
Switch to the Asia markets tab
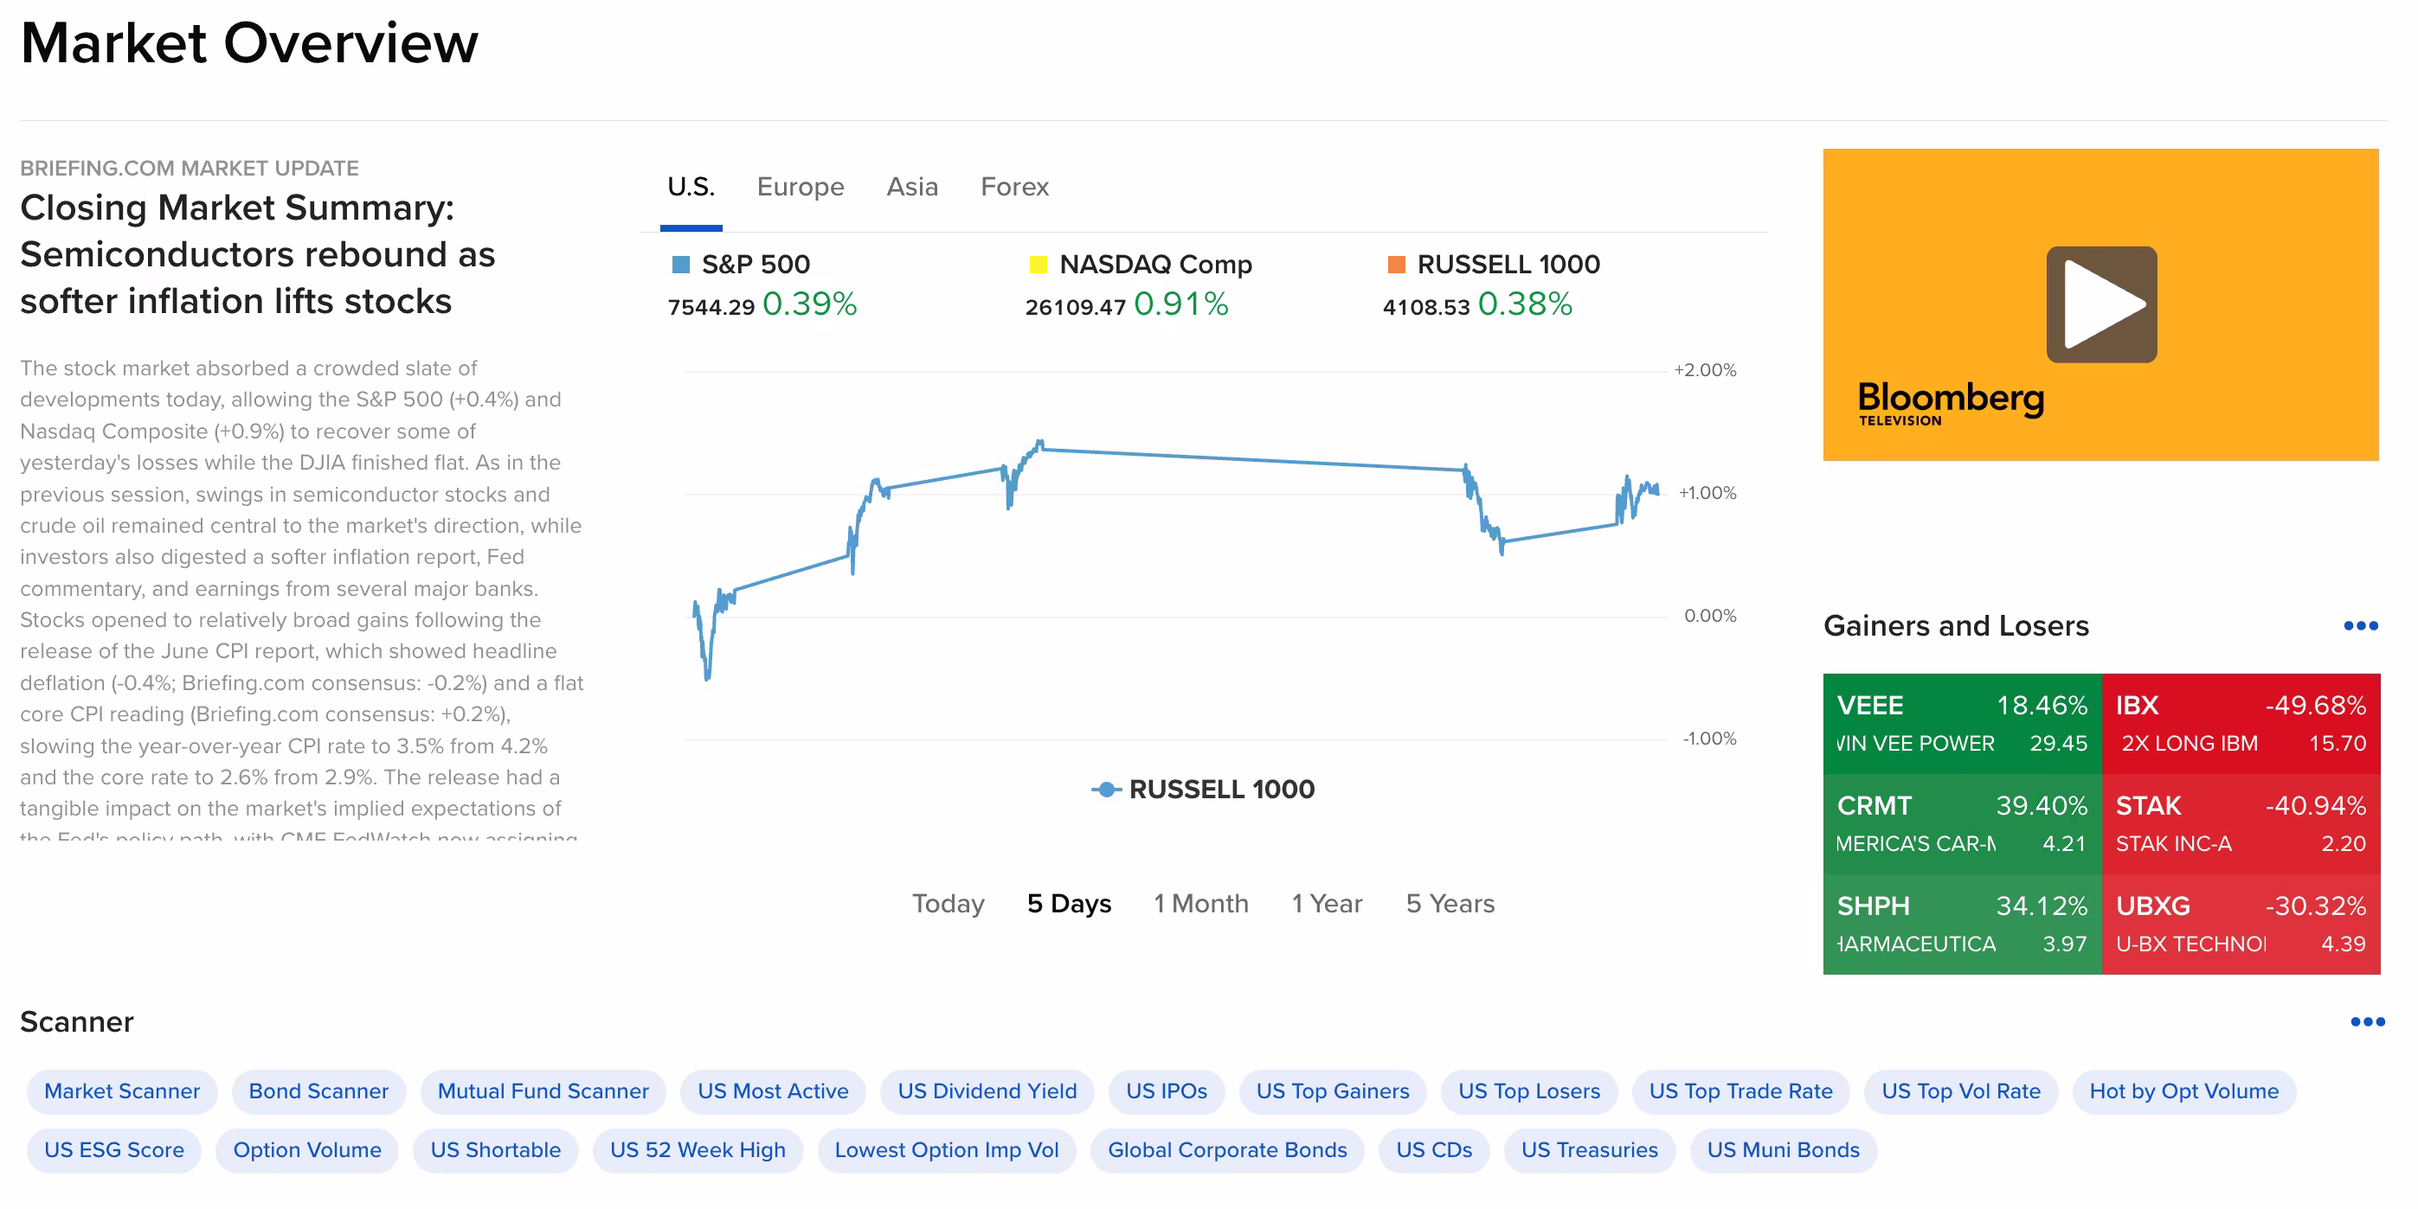912,187
